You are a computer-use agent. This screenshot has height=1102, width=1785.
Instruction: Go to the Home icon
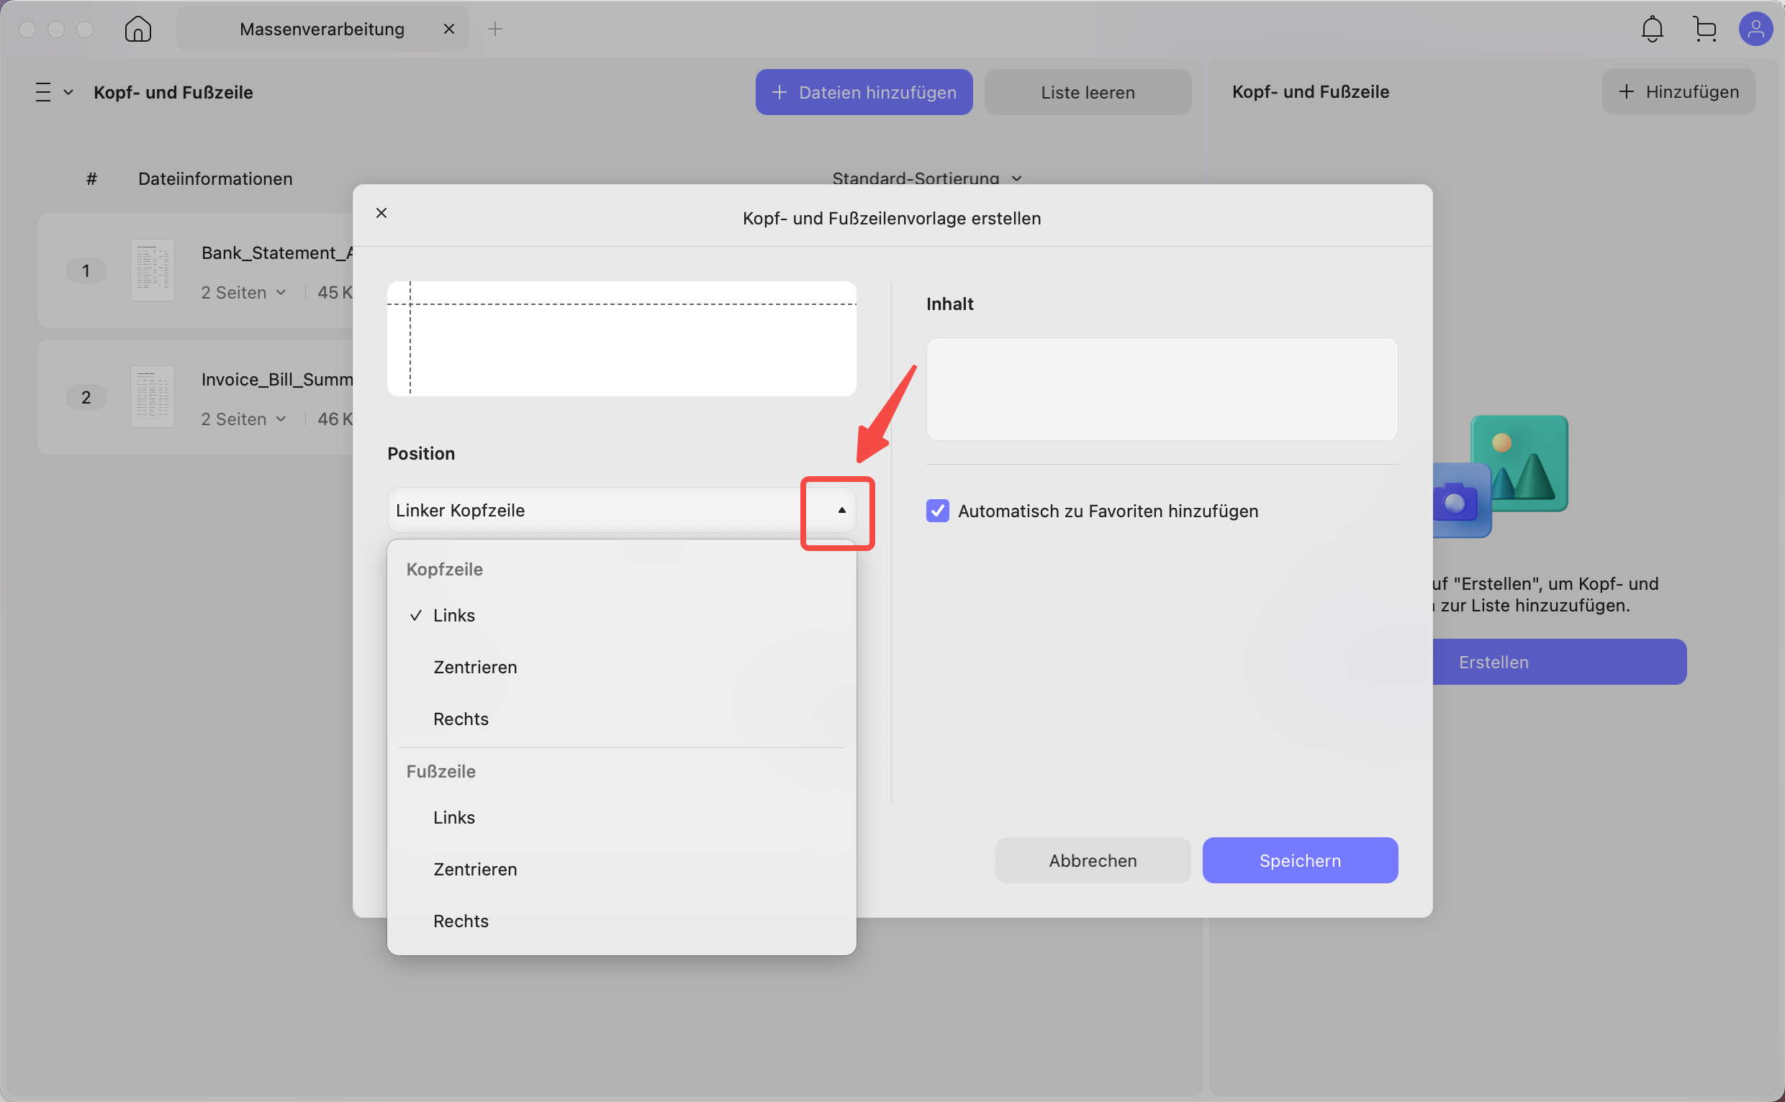137,29
